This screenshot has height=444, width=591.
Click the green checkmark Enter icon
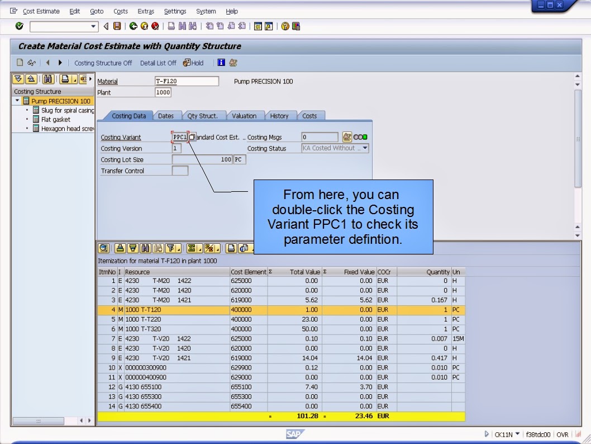point(18,26)
